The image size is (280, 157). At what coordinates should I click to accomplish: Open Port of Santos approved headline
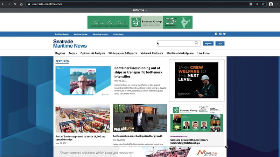coord(80,138)
